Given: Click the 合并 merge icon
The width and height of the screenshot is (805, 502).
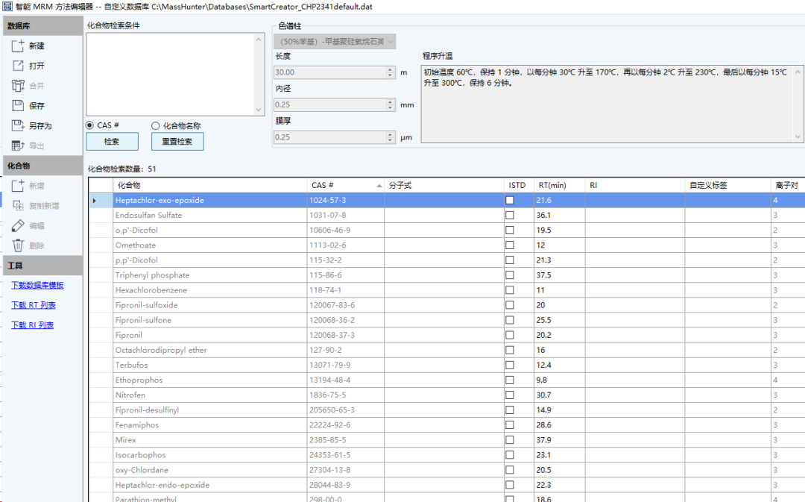Looking at the screenshot, I should point(18,86).
